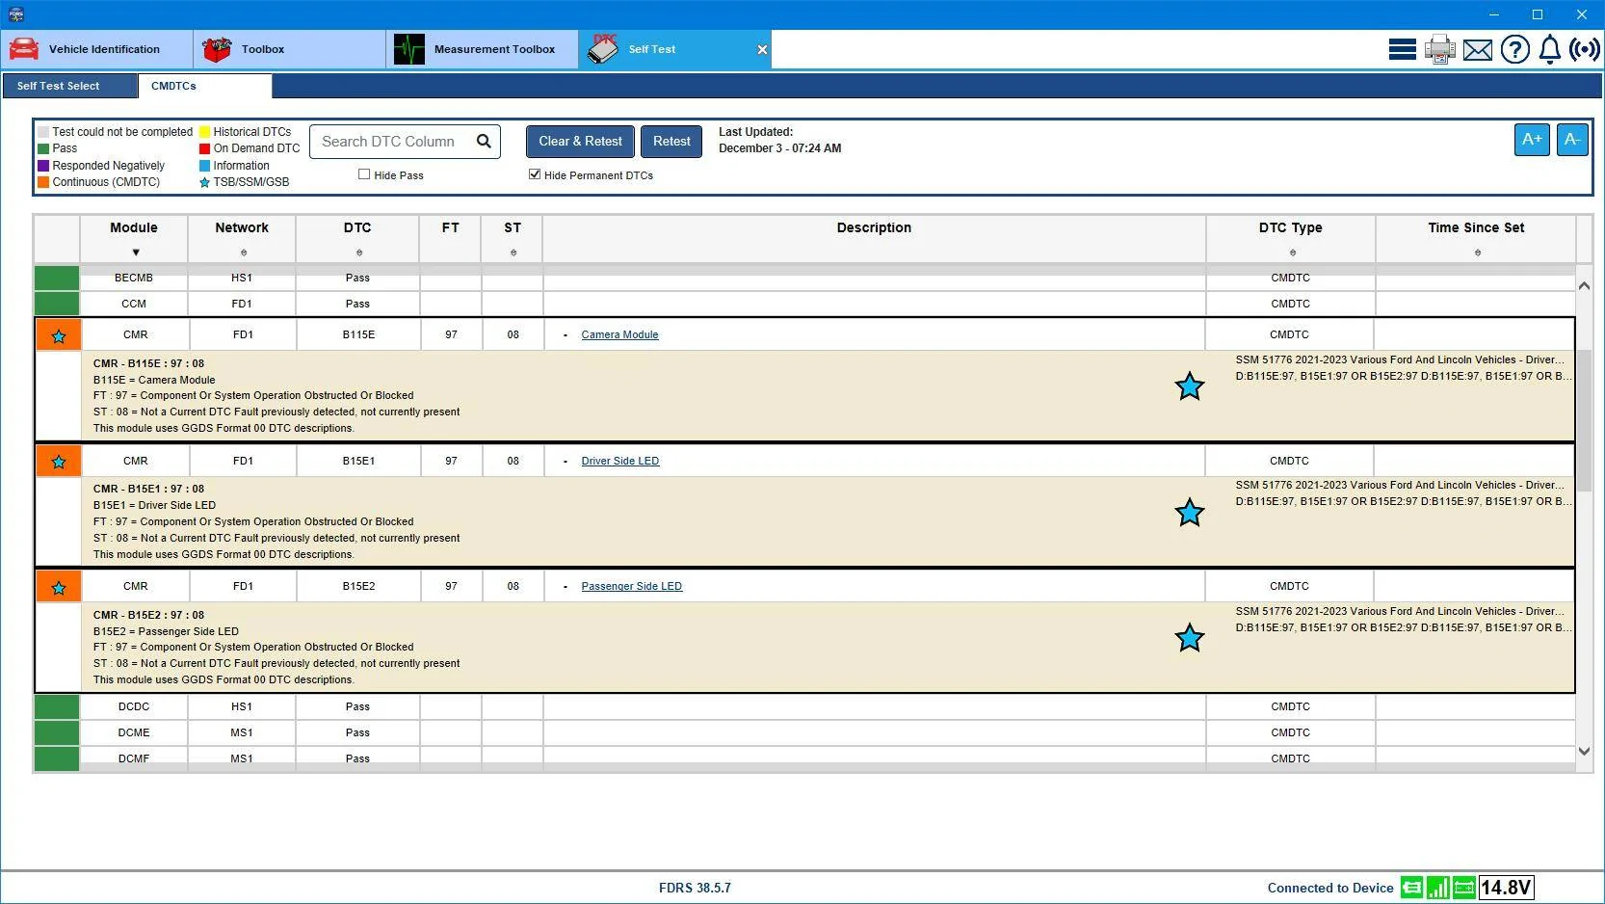Enable the Hide Pass checkbox
The image size is (1605, 904).
tap(364, 174)
